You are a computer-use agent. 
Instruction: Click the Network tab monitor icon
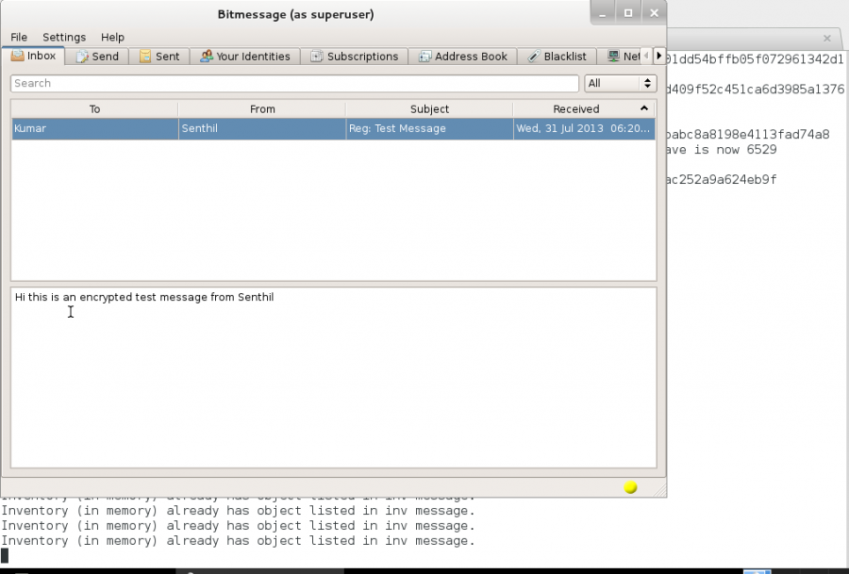613,56
